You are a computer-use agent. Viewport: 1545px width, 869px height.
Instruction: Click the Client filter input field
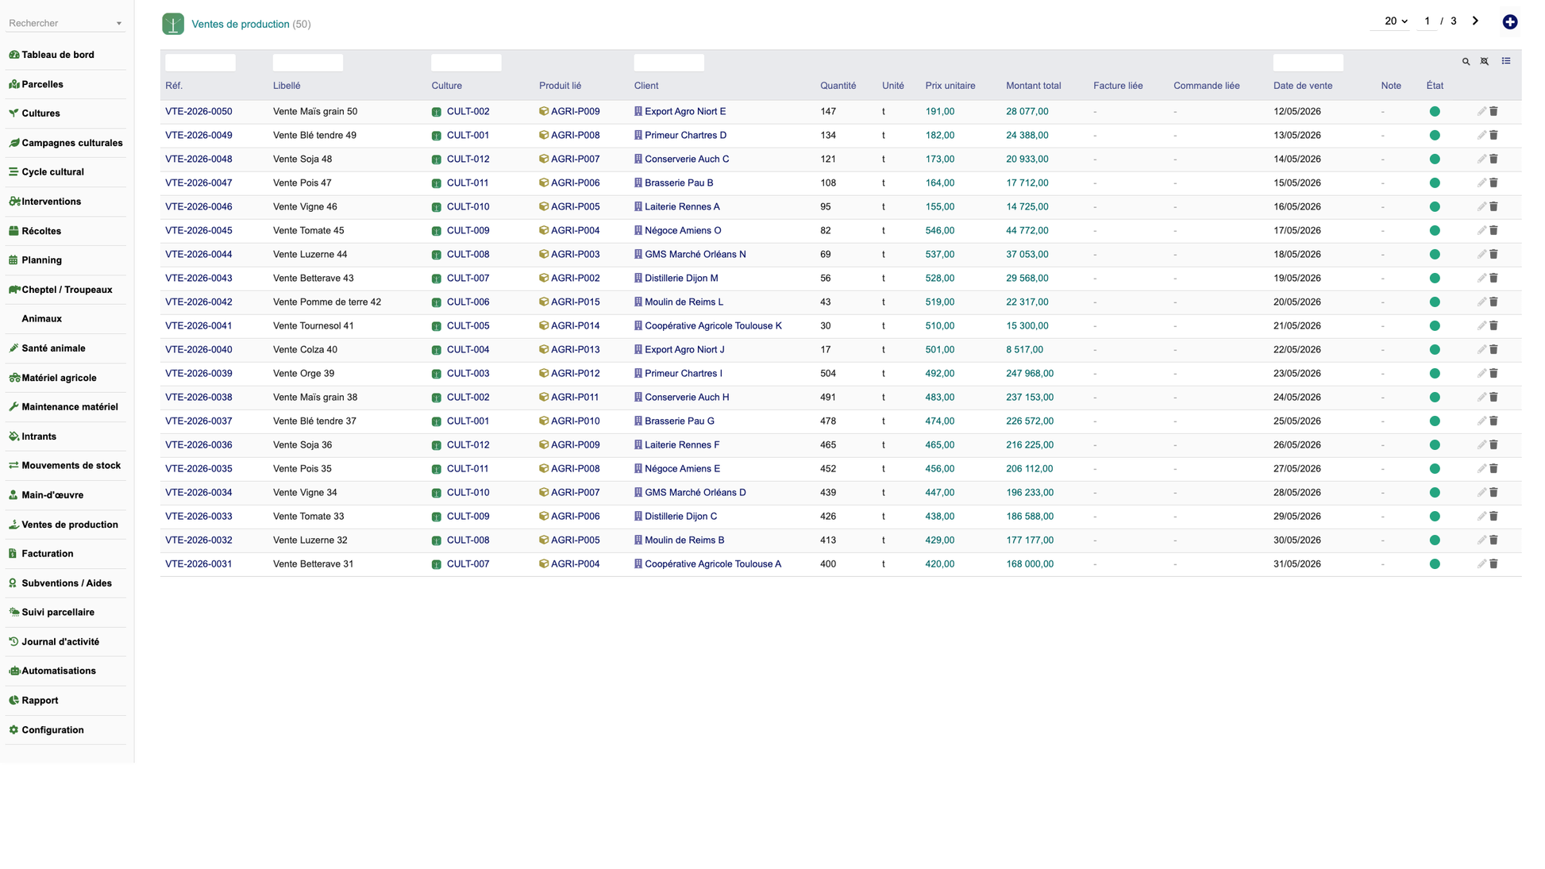pos(669,62)
